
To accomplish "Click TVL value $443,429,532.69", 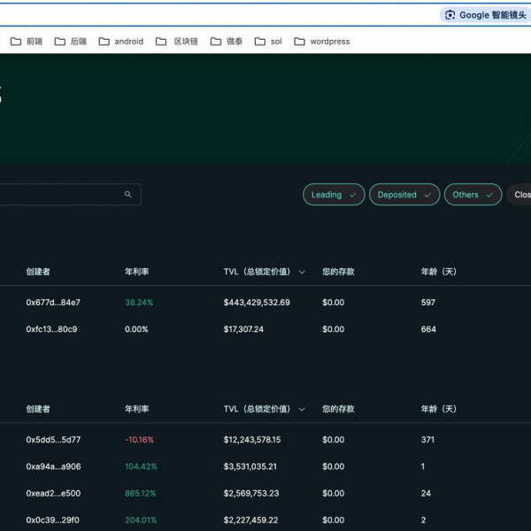I will pos(257,302).
